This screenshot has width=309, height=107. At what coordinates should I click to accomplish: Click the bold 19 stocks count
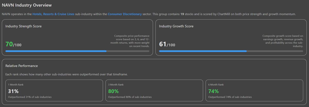pyautogui.click(x=182, y=14)
